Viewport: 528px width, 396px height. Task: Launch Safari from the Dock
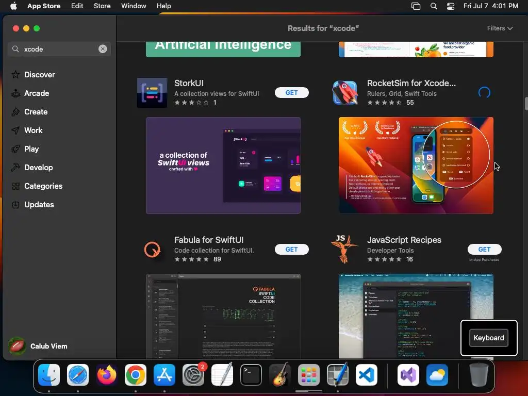point(78,375)
